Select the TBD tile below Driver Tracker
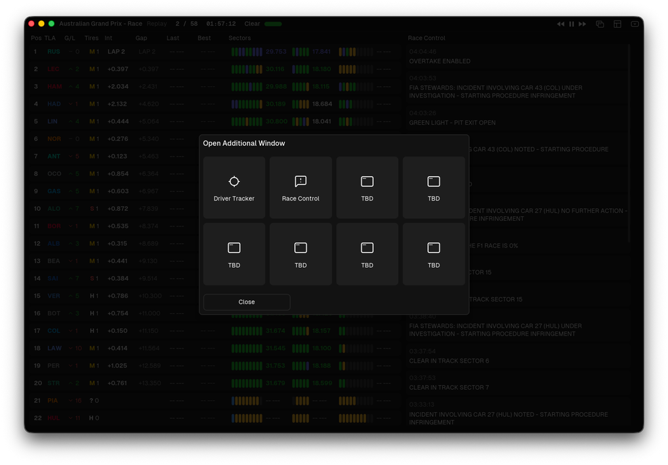Viewport: 668px width, 465px height. coord(234,254)
